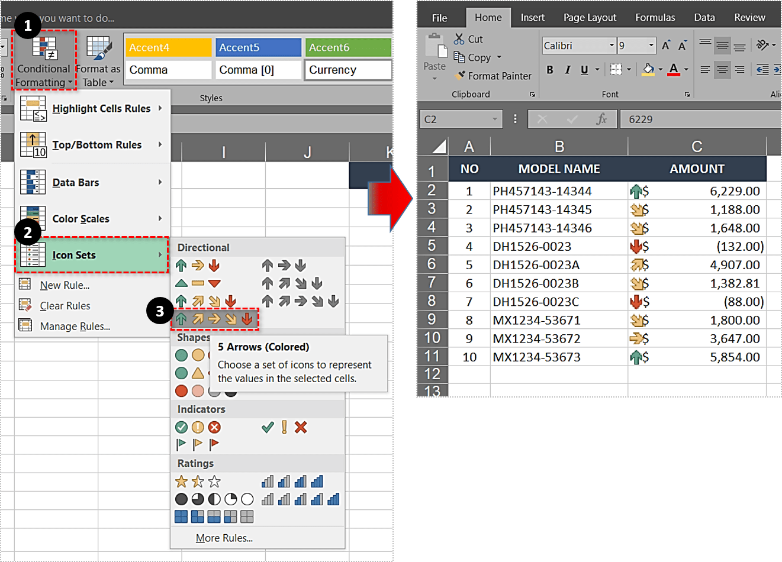Open the font size dropdown
The width and height of the screenshot is (782, 562).
tap(651, 46)
